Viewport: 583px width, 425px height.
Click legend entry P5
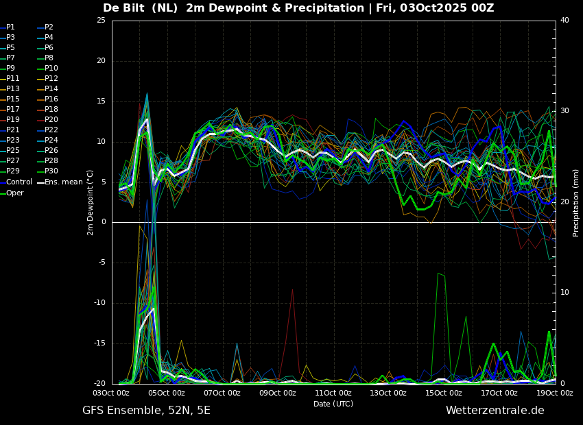pyautogui.click(x=8, y=47)
